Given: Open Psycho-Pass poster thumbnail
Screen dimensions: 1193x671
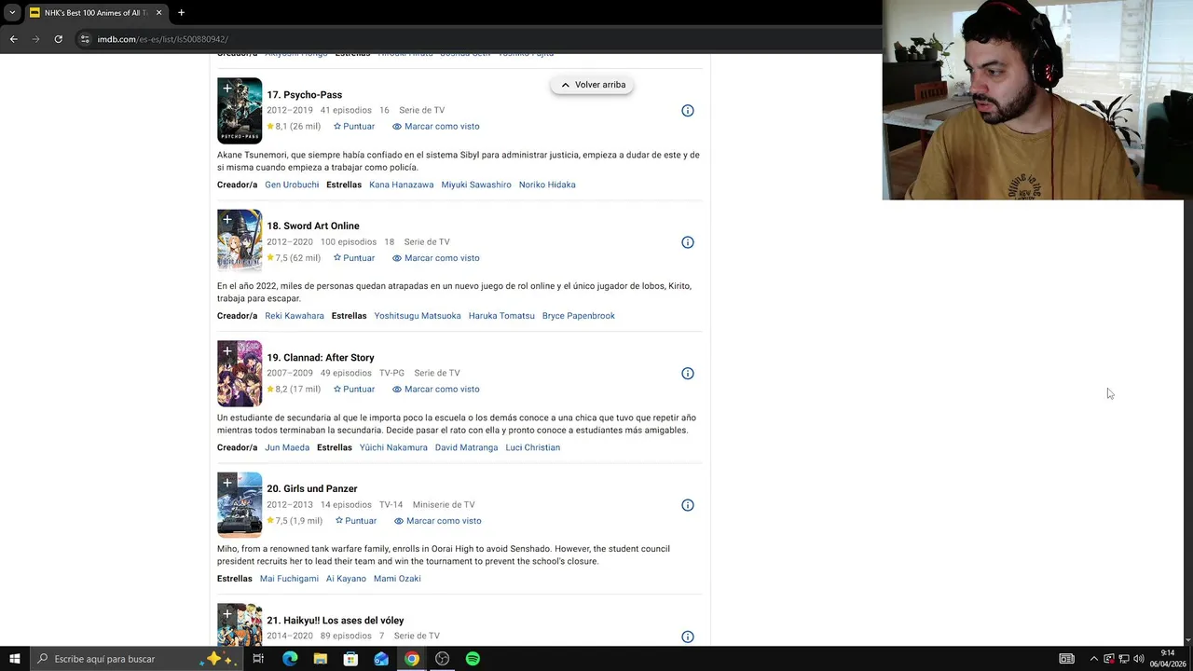Looking at the screenshot, I should [240, 111].
